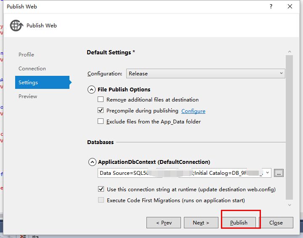The width and height of the screenshot is (303, 238).
Task: Open the Preview tab
Action: coord(28,96)
